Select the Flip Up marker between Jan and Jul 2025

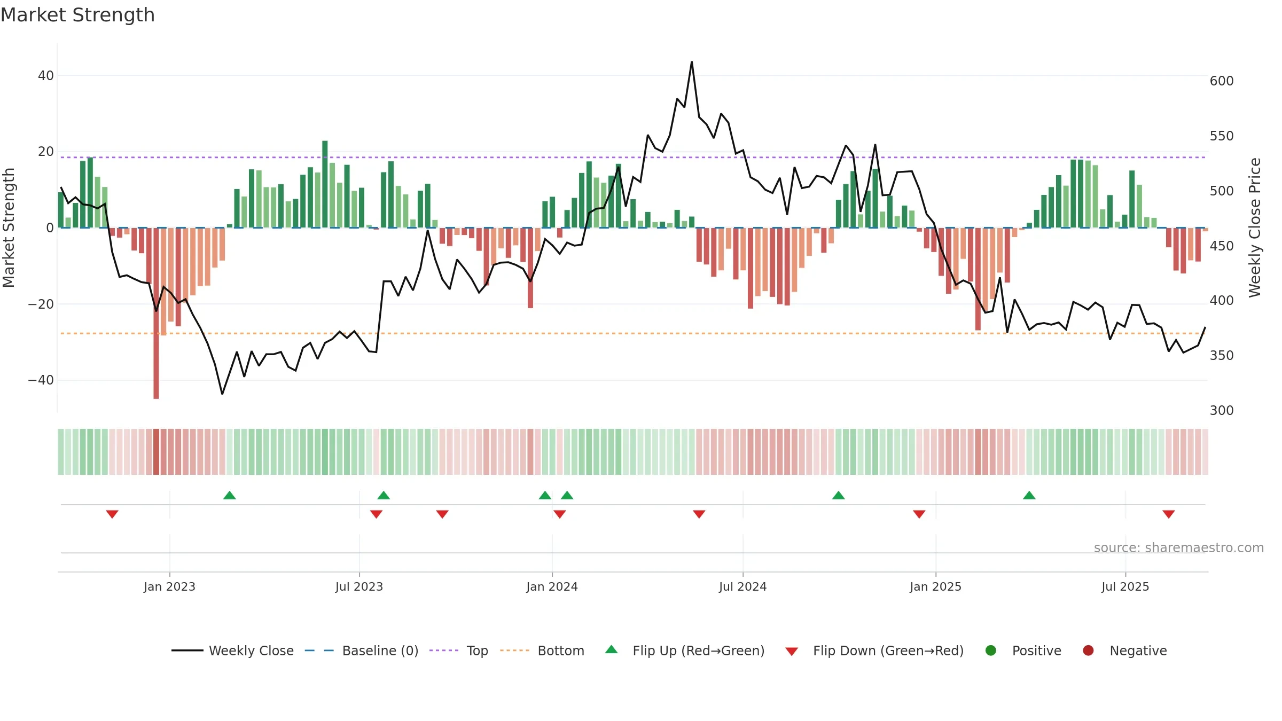(x=1029, y=495)
